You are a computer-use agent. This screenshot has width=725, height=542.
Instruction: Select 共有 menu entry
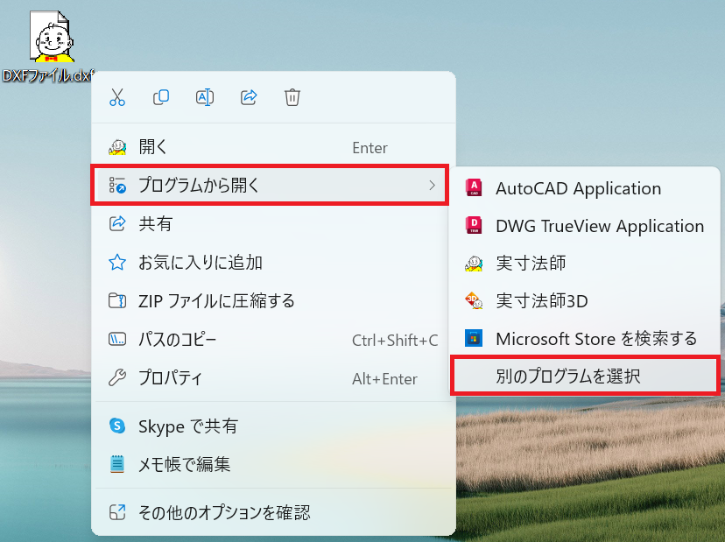point(273,224)
